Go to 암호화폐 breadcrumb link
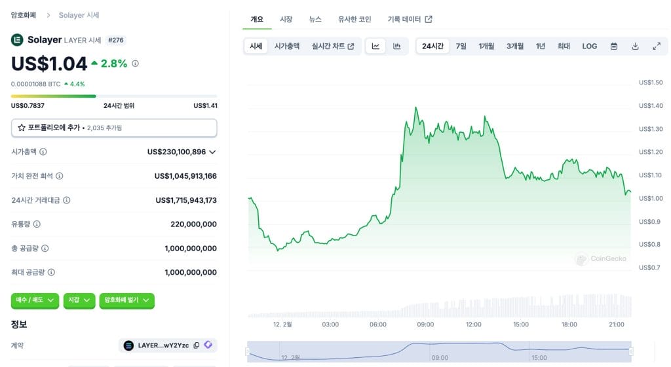Viewport: 671px width, 367px height. pyautogui.click(x=24, y=15)
